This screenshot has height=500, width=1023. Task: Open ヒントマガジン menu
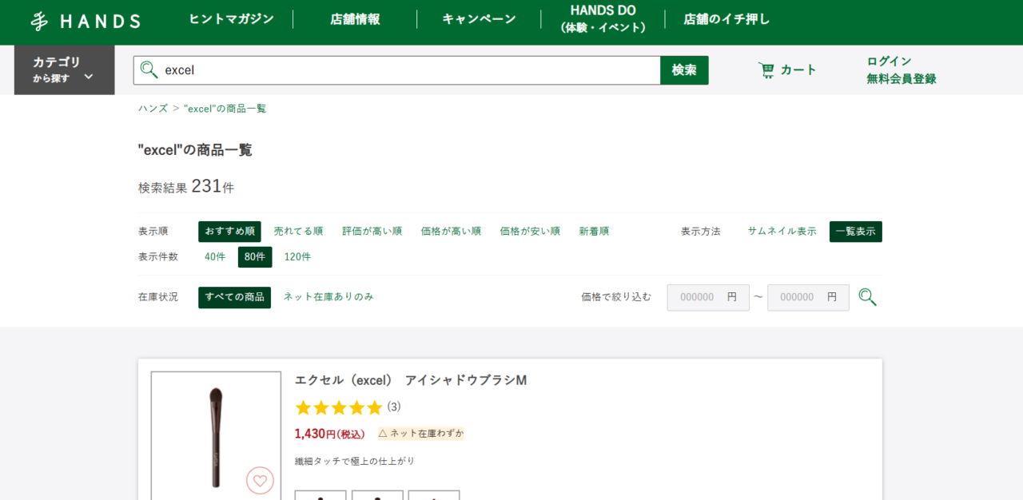coord(232,19)
